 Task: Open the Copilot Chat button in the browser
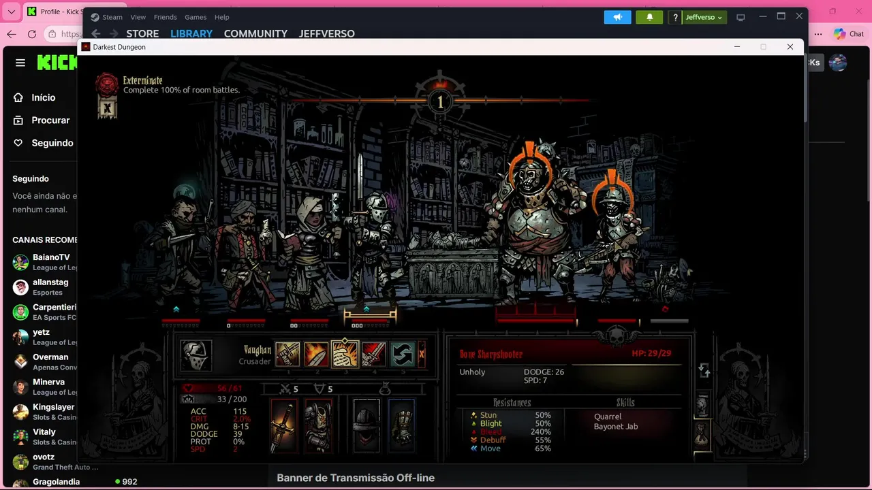pos(849,34)
